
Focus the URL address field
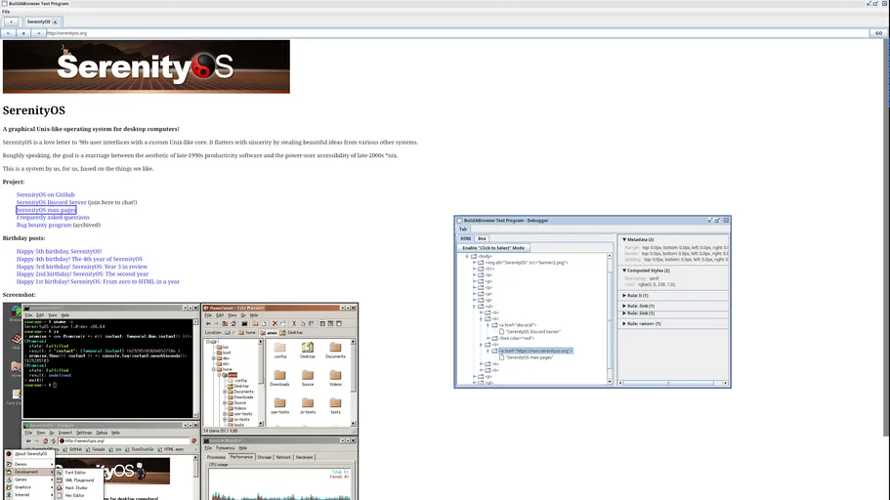click(457, 33)
